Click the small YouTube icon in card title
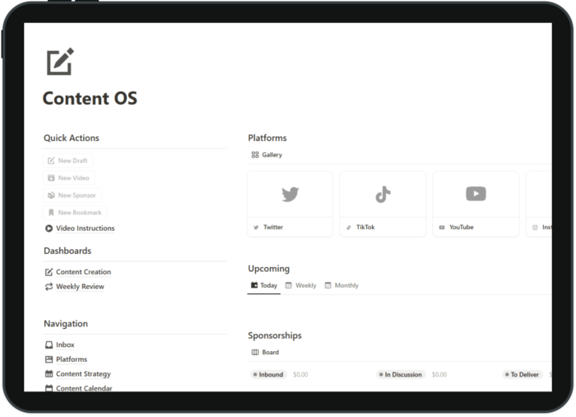576x417 pixels. point(442,227)
